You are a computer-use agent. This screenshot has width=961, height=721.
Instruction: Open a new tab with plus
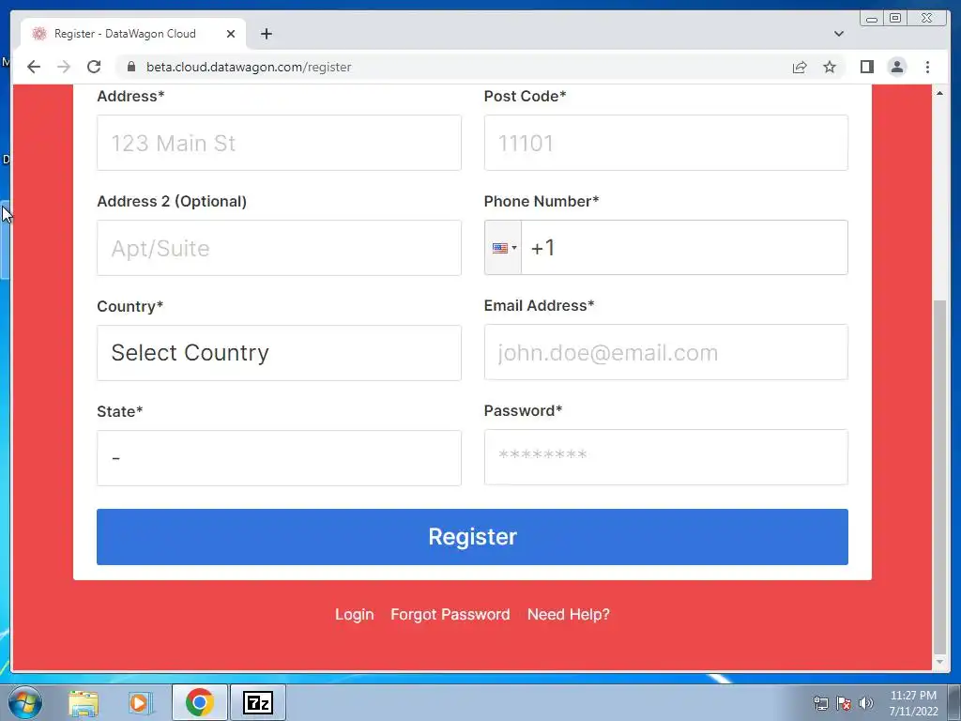point(266,34)
